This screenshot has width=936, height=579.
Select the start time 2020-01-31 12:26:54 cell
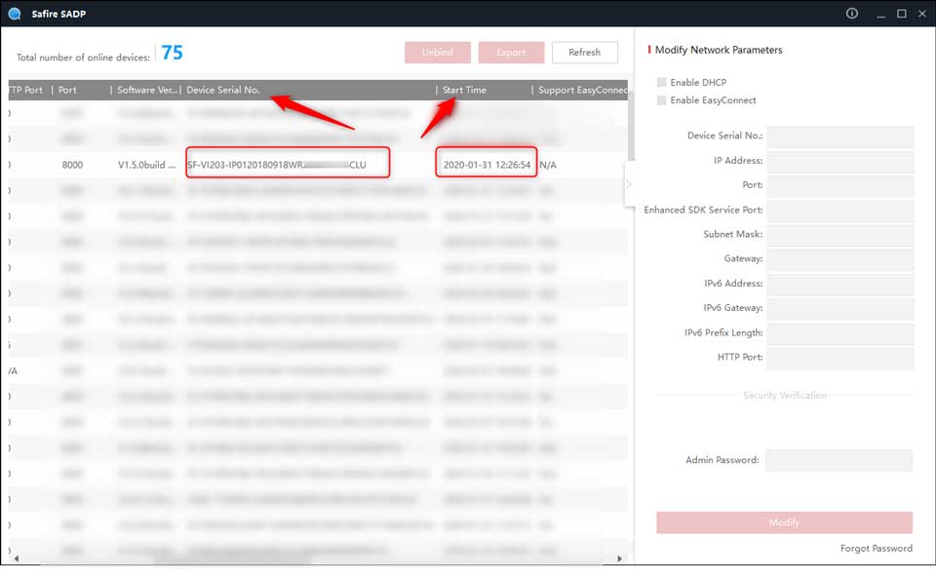point(487,165)
